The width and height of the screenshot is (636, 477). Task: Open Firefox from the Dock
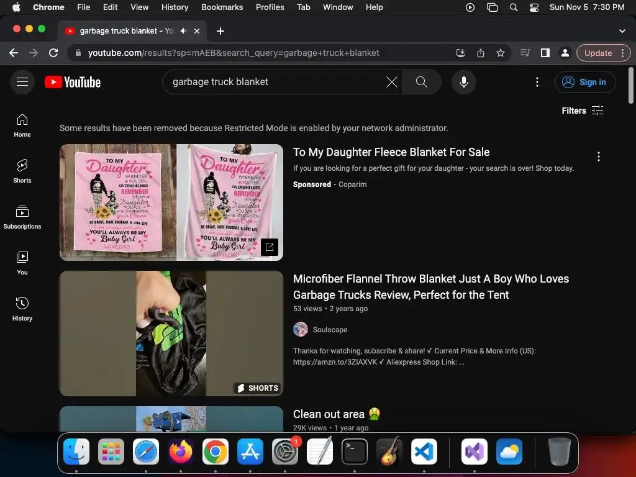[181, 452]
